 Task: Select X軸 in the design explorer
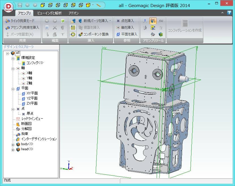tap(29, 73)
